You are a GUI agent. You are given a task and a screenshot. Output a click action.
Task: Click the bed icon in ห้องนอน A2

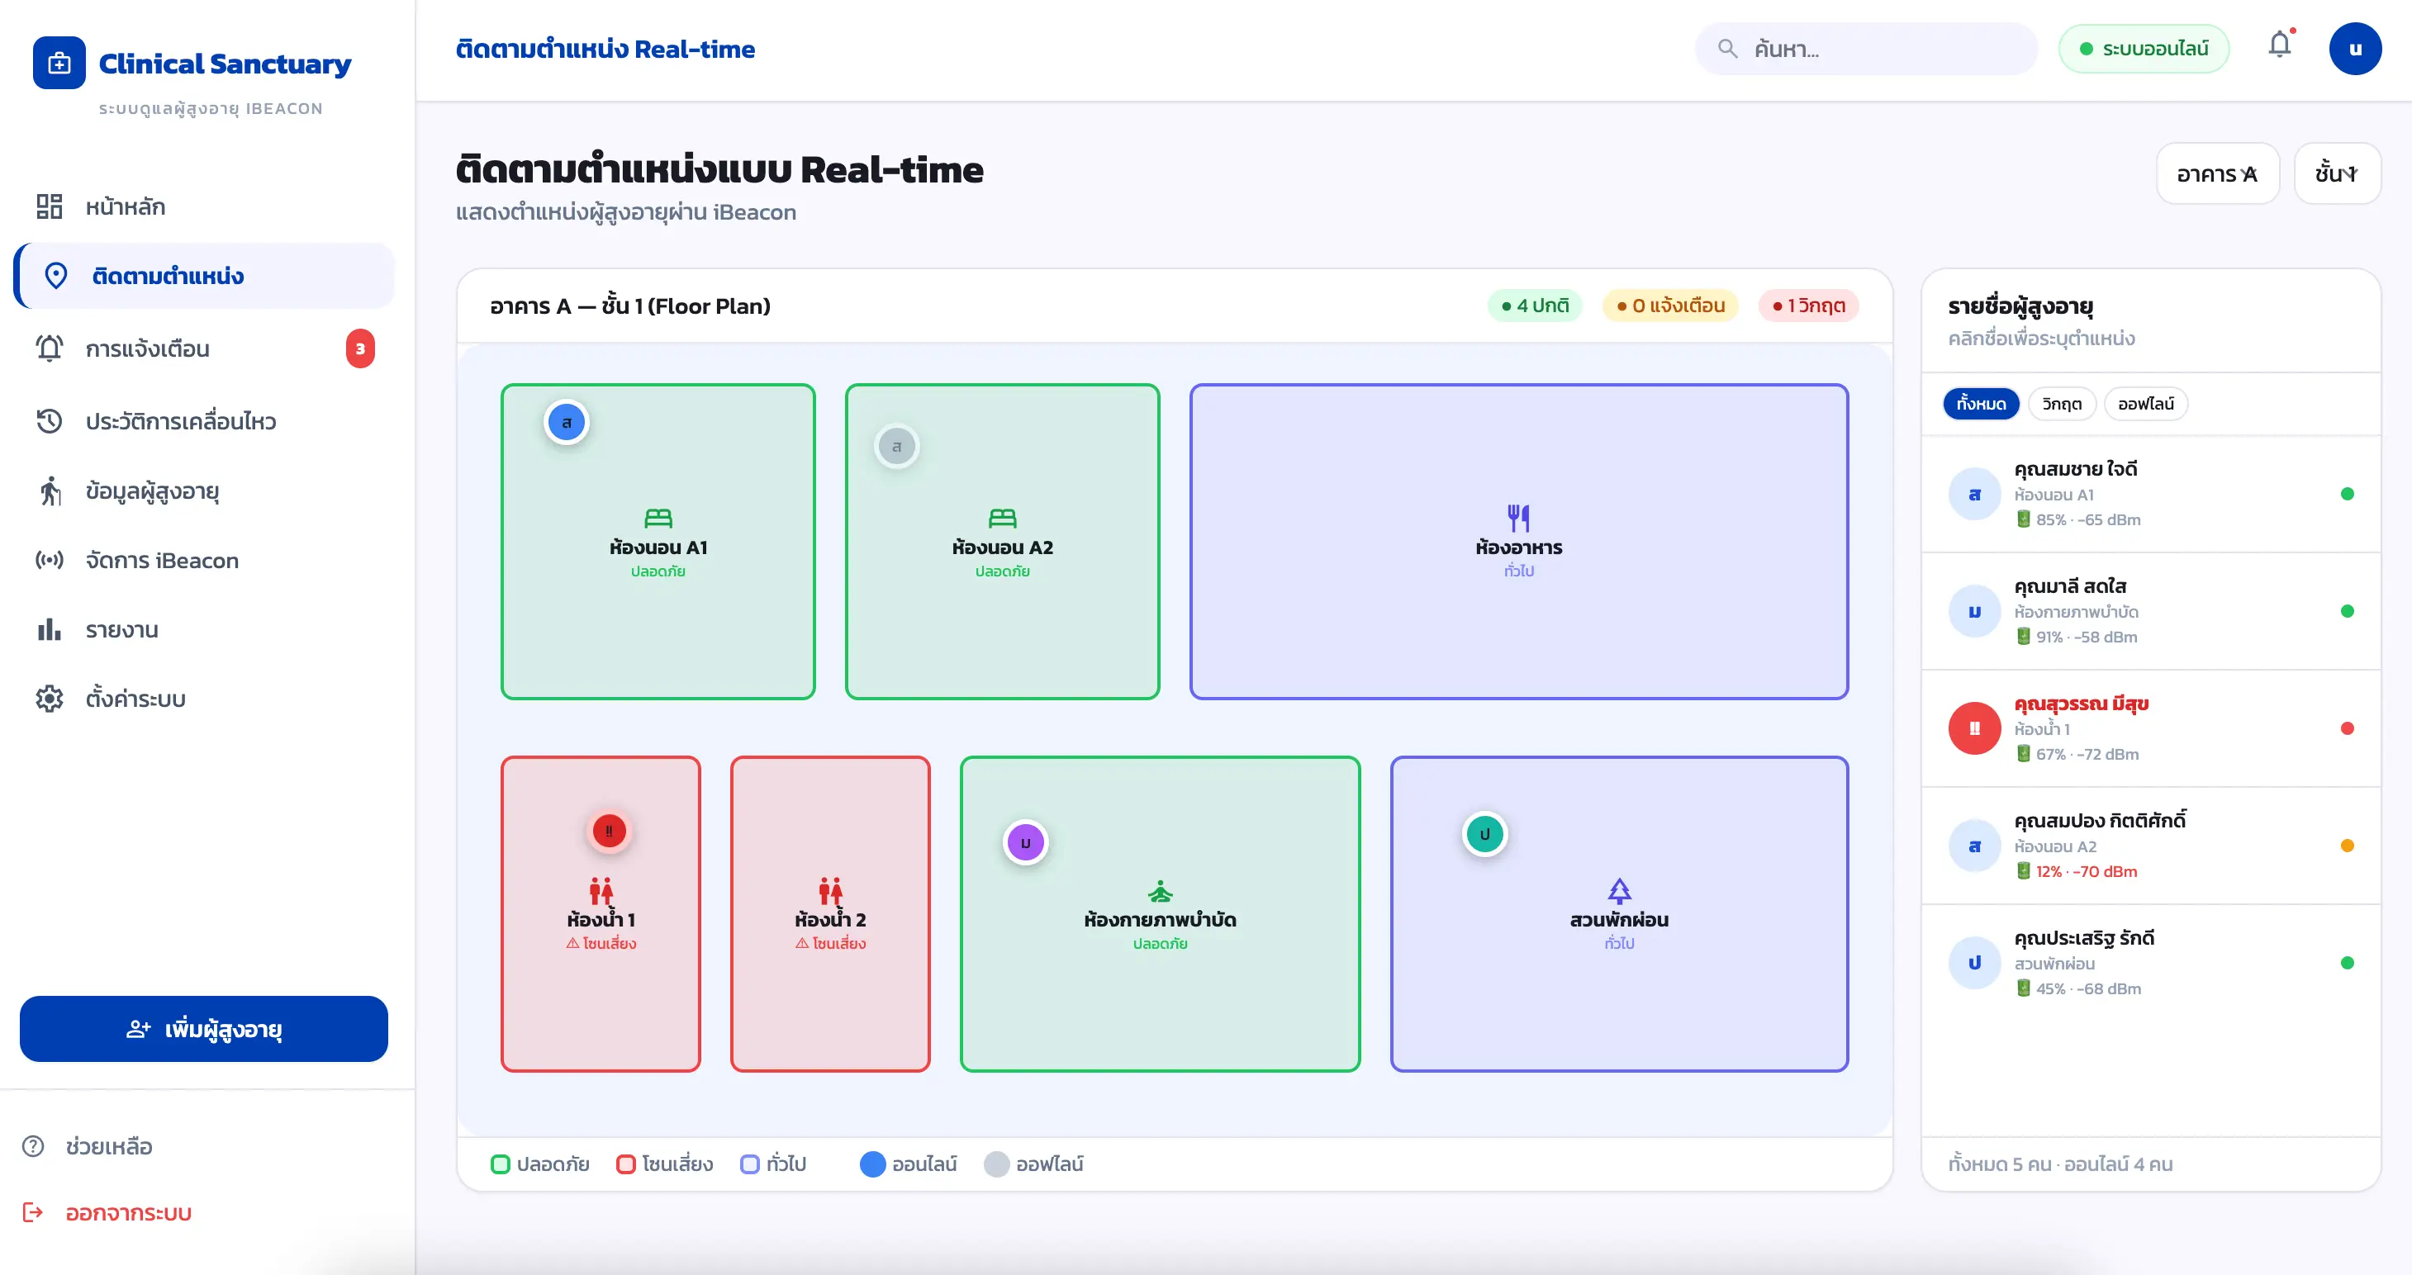pyautogui.click(x=1002, y=518)
